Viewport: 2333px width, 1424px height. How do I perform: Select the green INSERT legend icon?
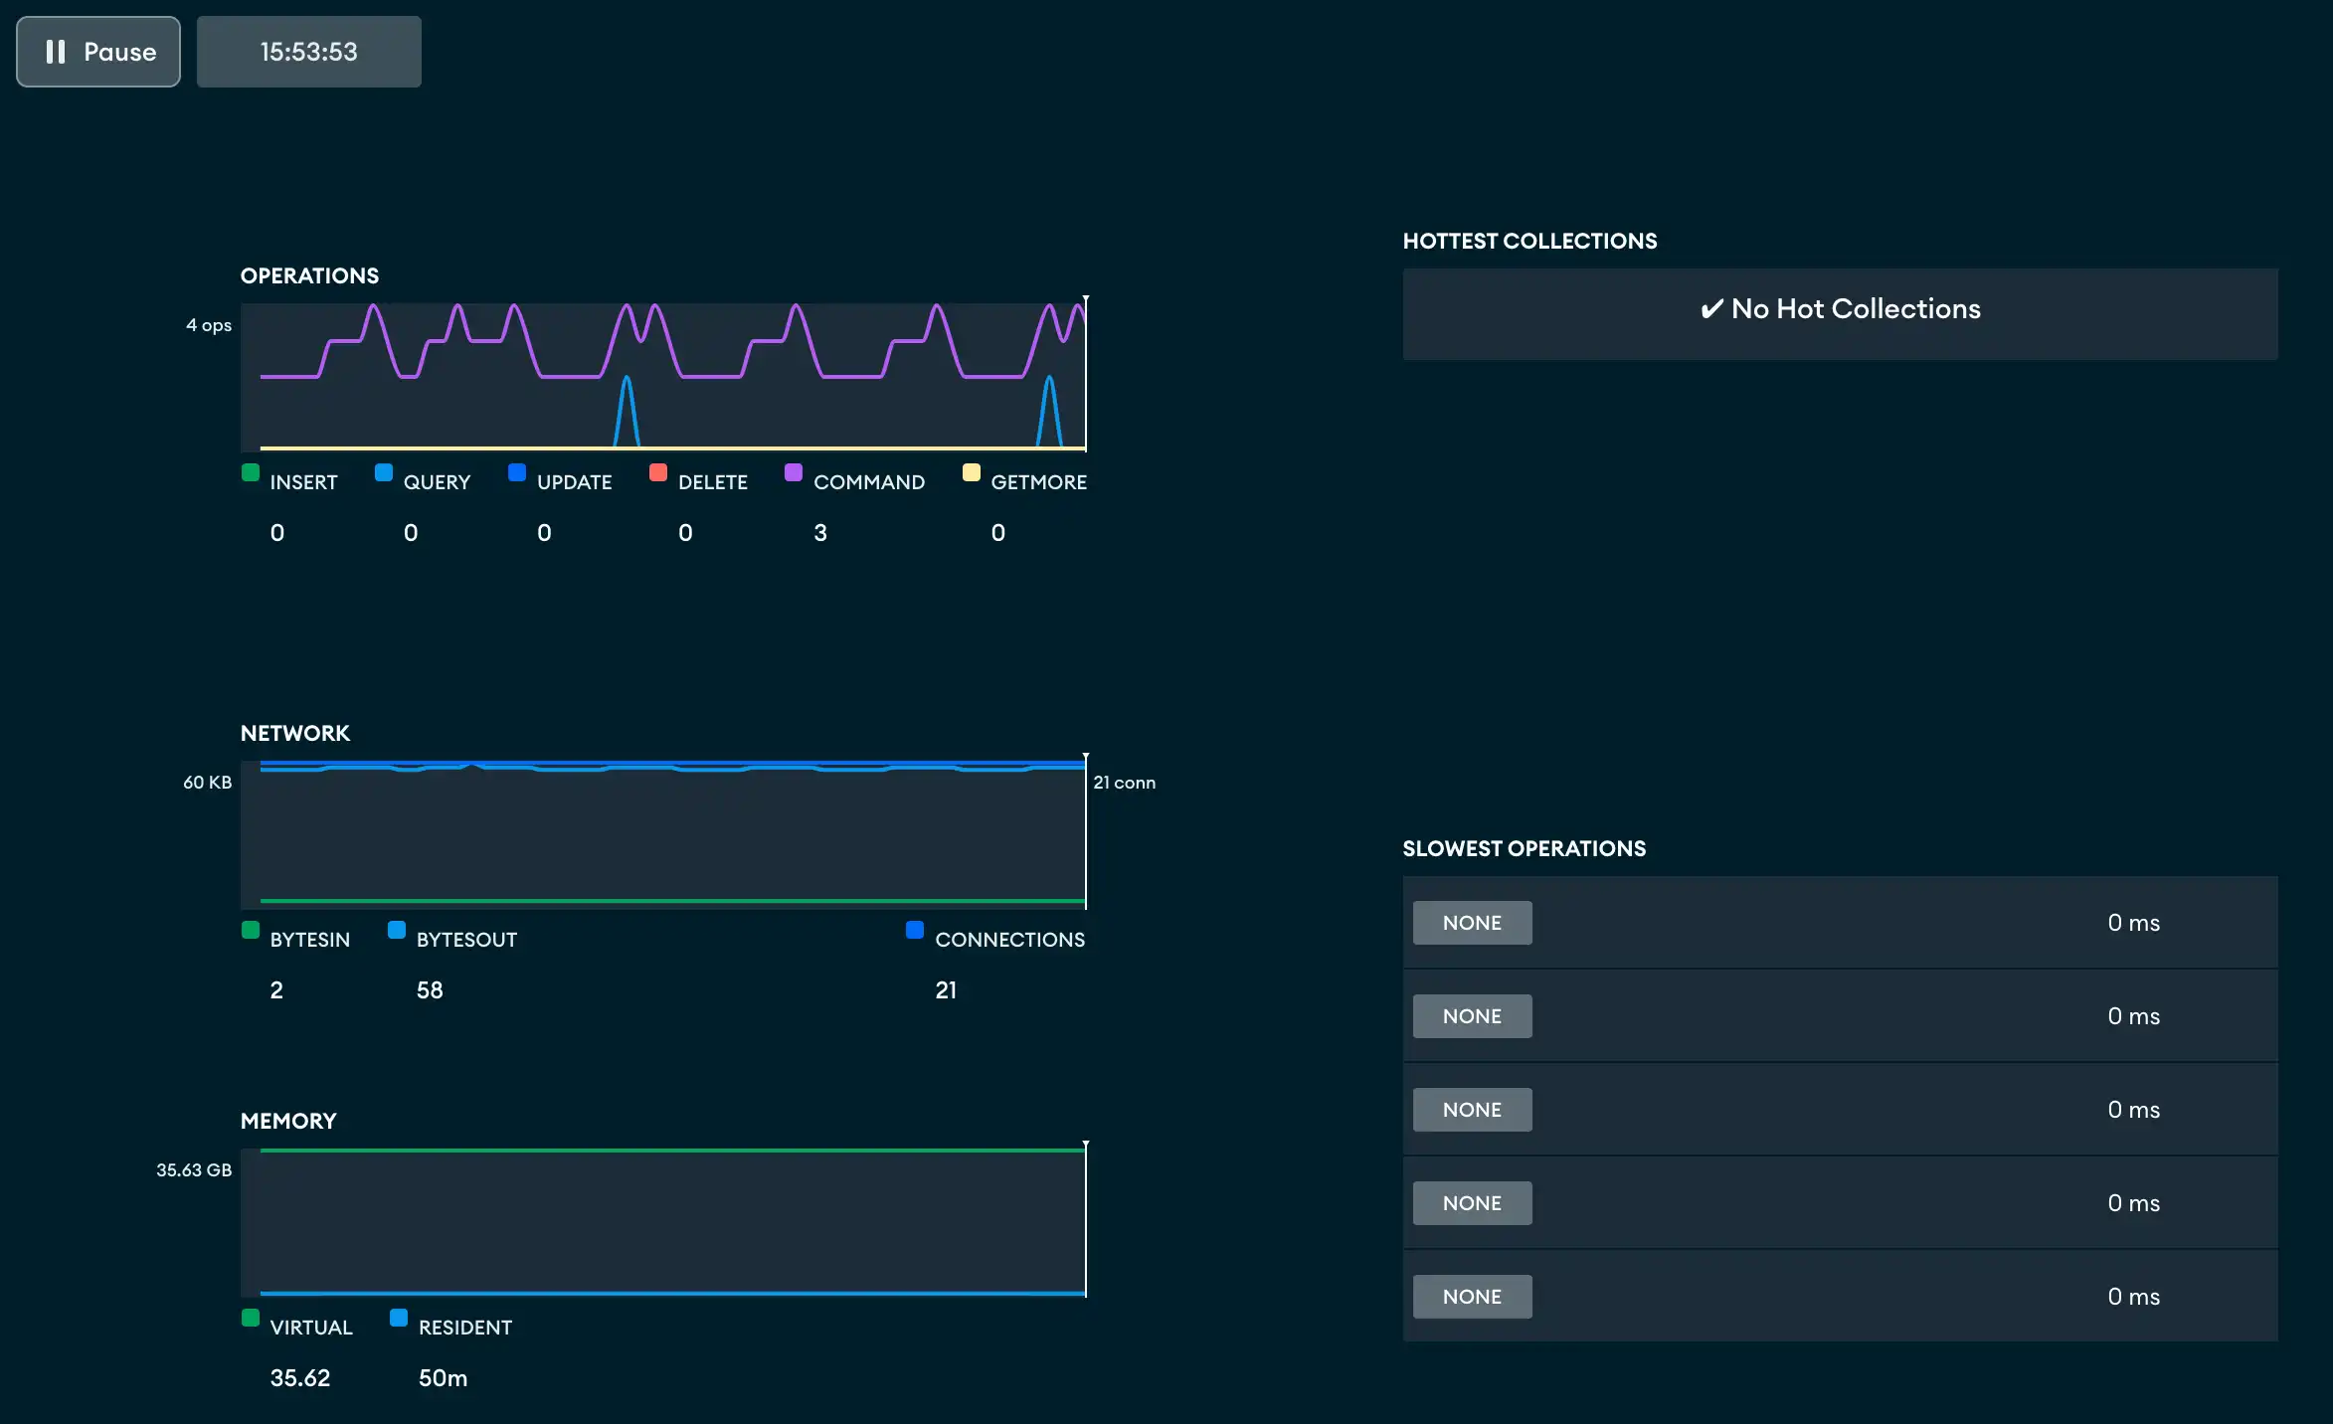click(250, 472)
